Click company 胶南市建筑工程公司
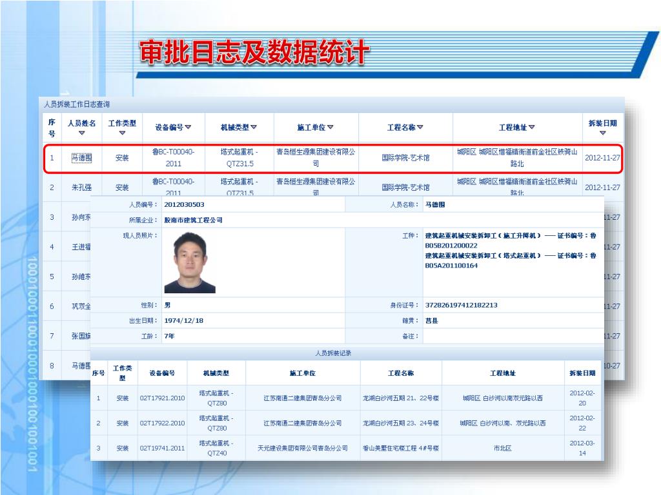The width and height of the screenshot is (661, 495). coord(193,220)
